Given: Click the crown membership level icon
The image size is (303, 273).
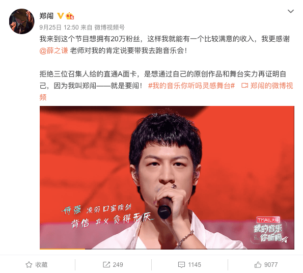Looking at the screenshot, I should (70, 16).
